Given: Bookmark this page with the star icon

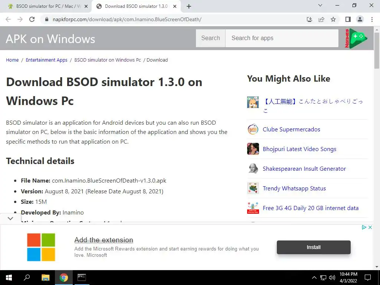Looking at the screenshot, I should click(333, 19).
